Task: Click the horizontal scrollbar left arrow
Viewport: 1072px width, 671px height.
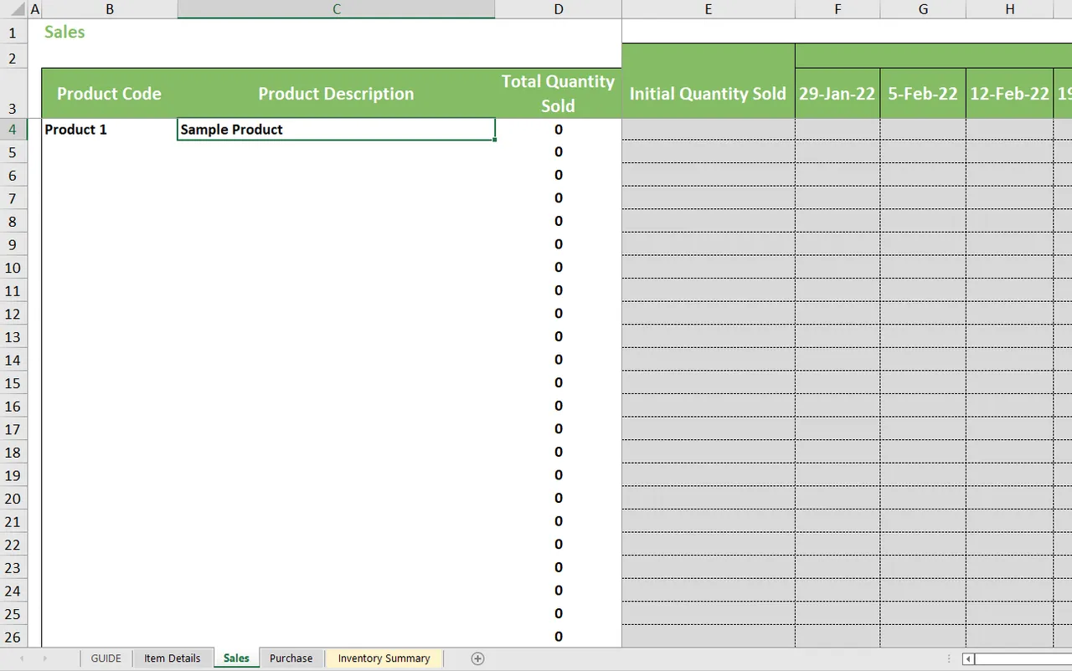Action: pyautogui.click(x=969, y=659)
